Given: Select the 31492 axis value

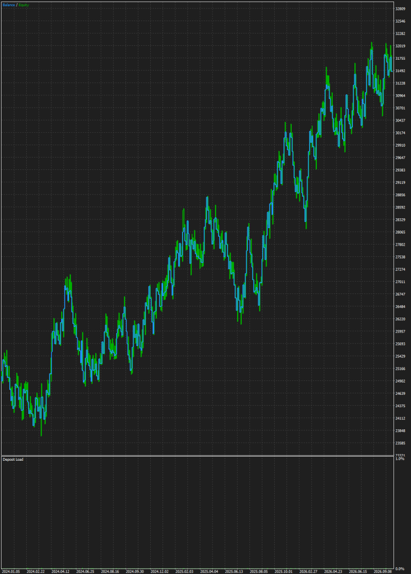Looking at the screenshot, I should pos(400,71).
